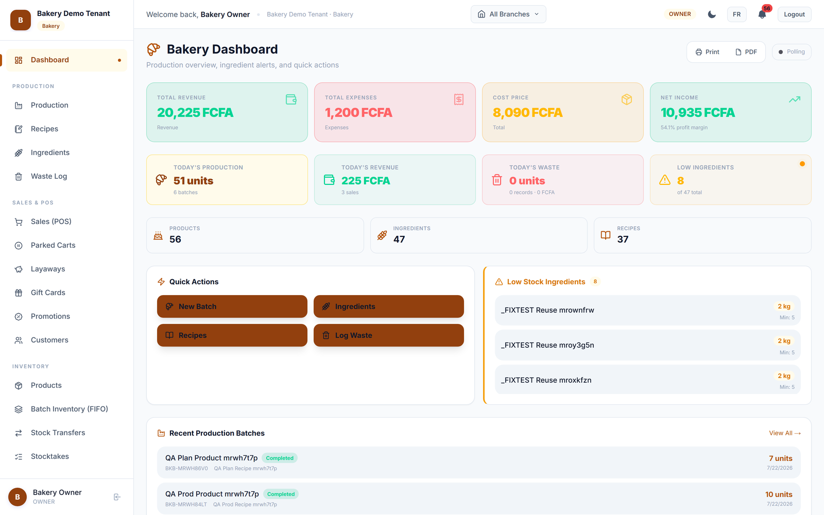
Task: Switch language with FR button
Action: coord(737,14)
